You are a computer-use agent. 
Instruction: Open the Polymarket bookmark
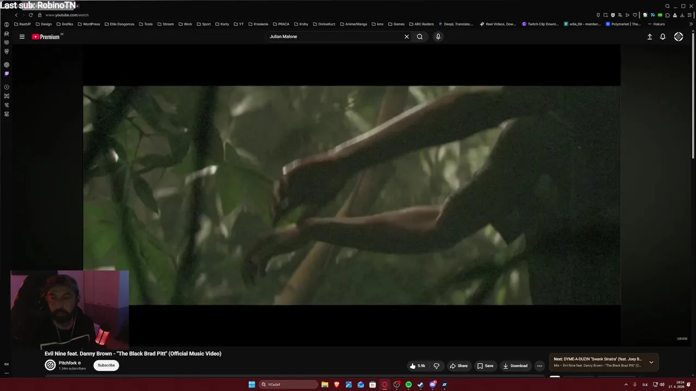[623, 24]
